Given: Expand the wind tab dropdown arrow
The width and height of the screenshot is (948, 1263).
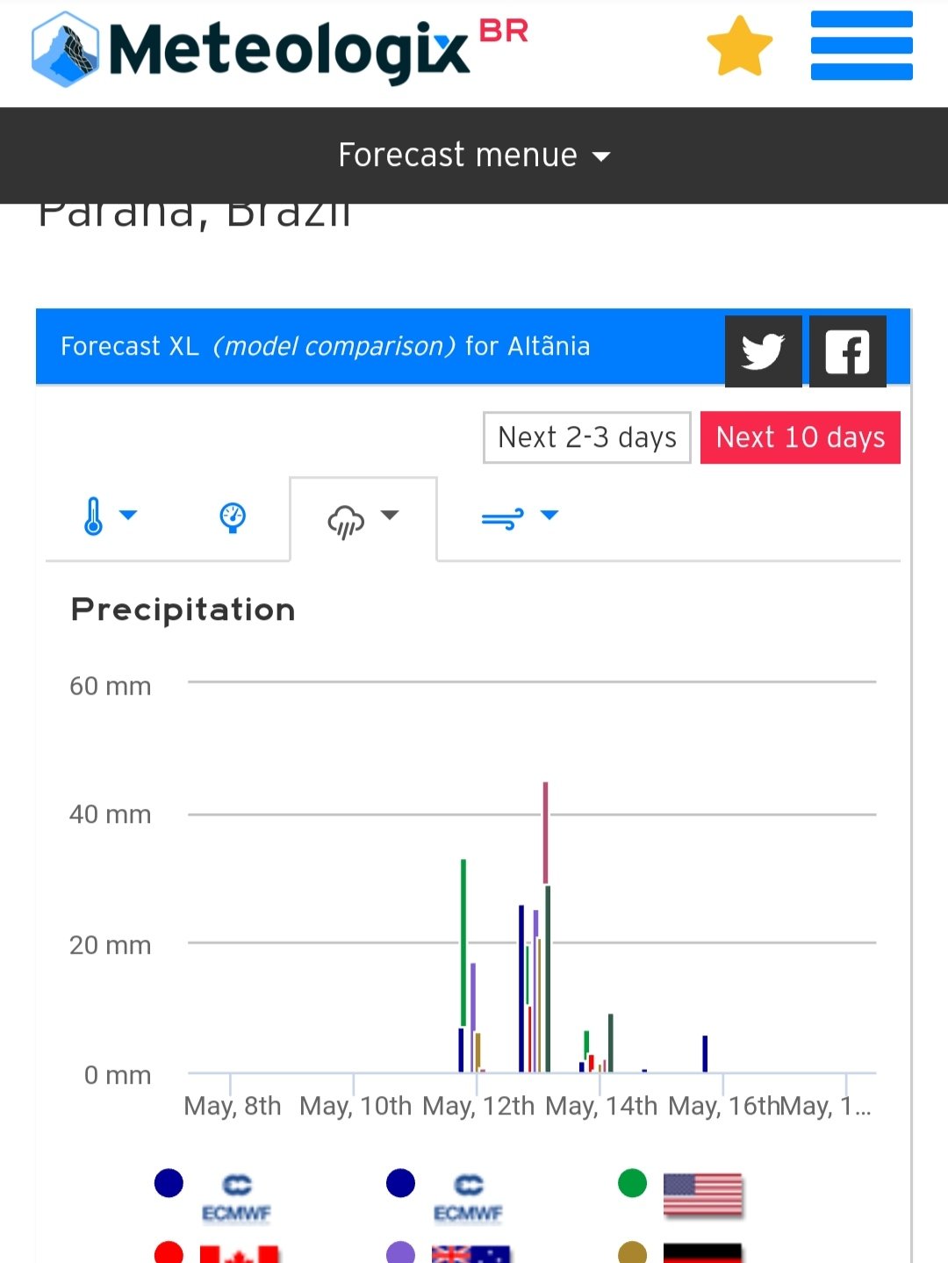Looking at the screenshot, I should pos(549,516).
